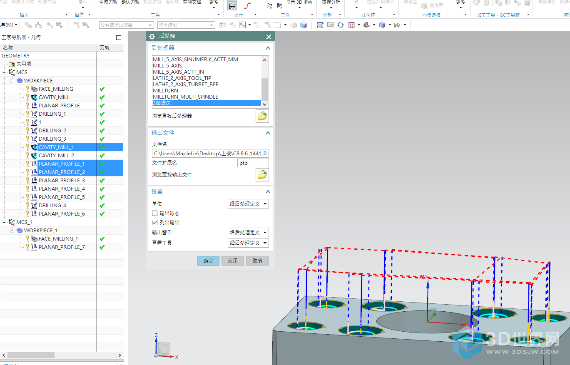Screen dimensions: 570x365
Task: Click the fit view red icon
Action: (351, 25)
